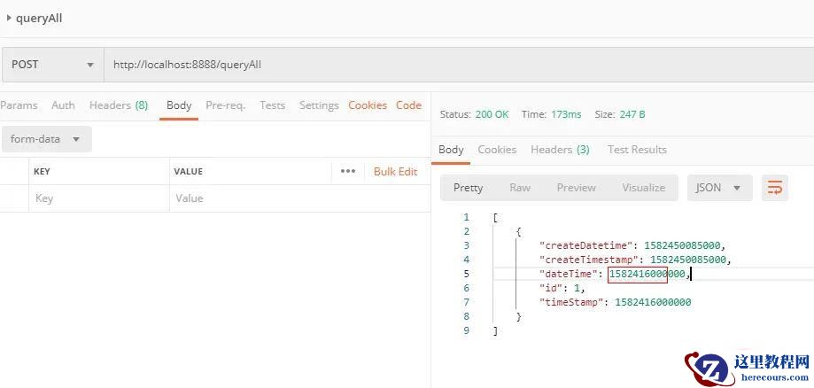
Task: Open the form-data body type dropdown
Action: [45, 139]
